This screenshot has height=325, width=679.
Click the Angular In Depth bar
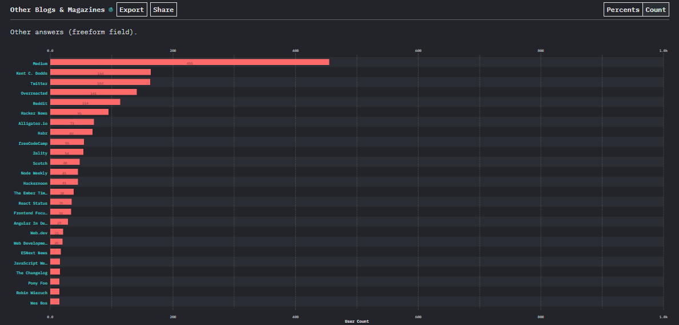59,222
